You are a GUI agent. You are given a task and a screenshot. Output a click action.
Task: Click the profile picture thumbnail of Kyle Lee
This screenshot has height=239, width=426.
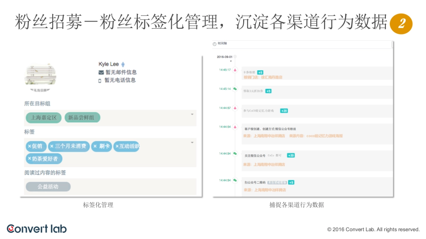[40, 74]
